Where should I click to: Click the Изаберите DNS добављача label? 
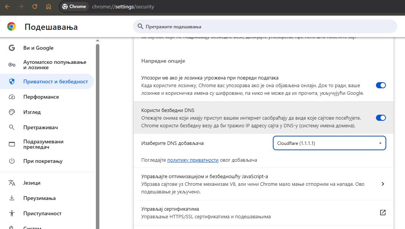172,143
